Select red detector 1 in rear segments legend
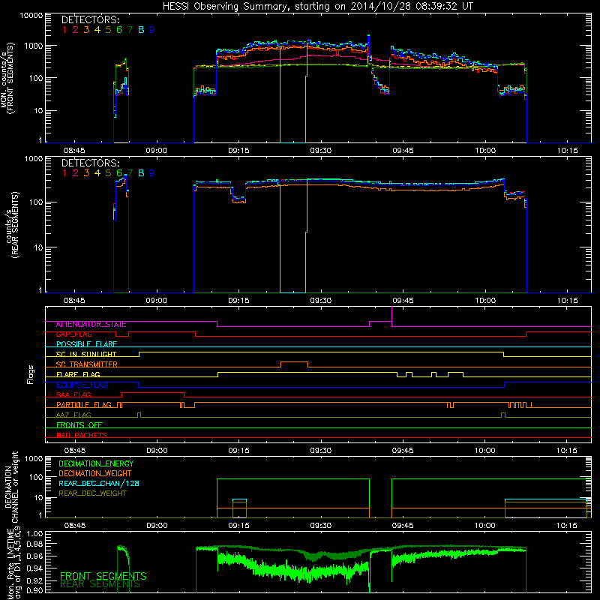 coord(64,173)
